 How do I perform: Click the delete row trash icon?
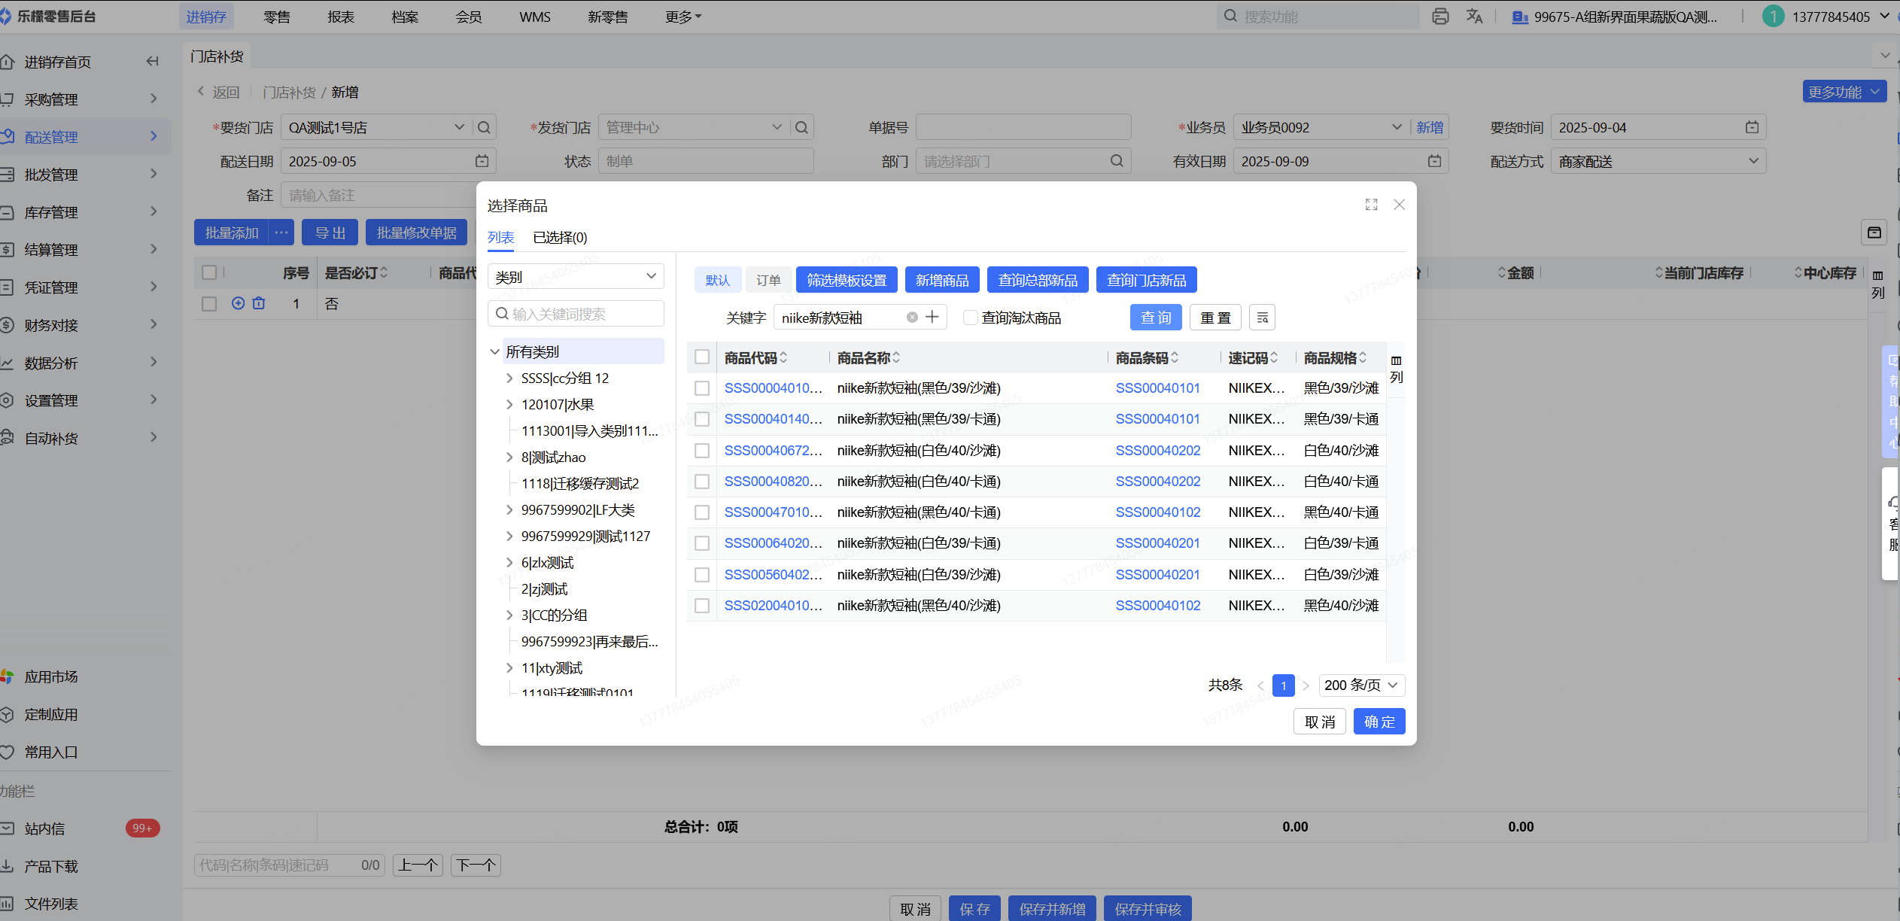pyautogui.click(x=259, y=303)
